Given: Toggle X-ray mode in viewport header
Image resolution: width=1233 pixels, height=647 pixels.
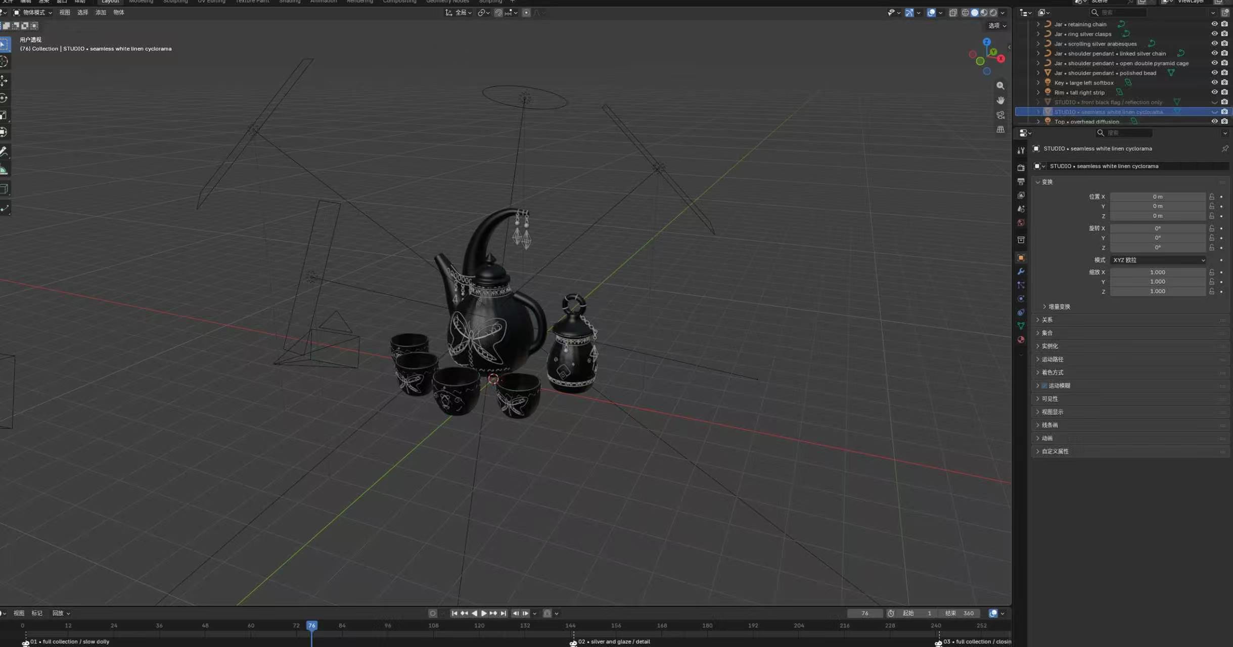Looking at the screenshot, I should (953, 13).
